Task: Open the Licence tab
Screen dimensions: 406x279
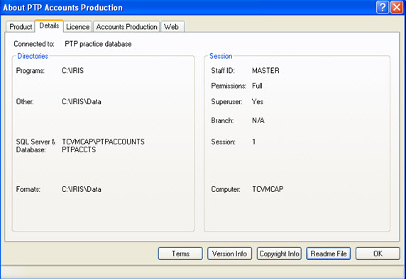Action: [x=77, y=27]
